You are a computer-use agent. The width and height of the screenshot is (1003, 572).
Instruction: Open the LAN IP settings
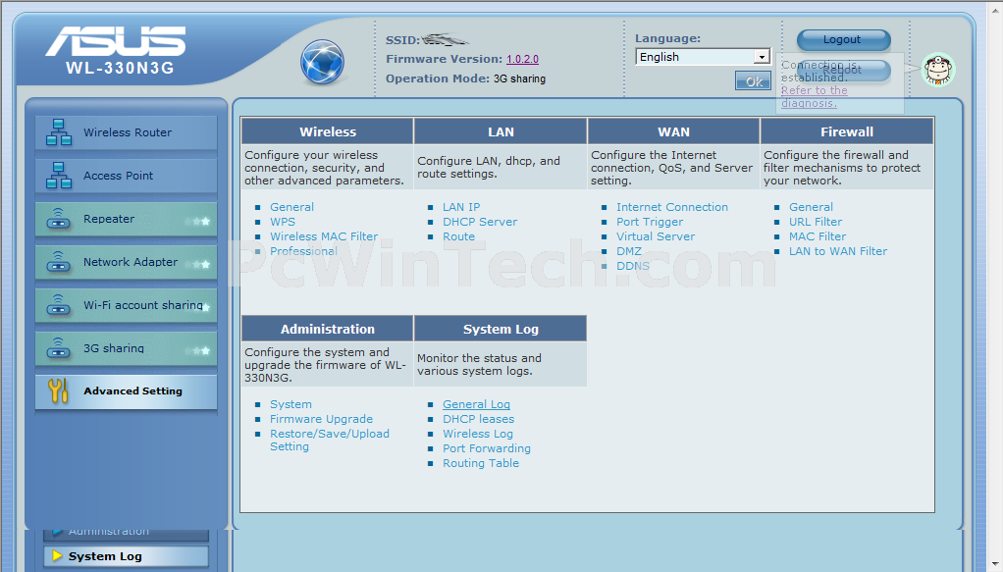coord(461,207)
